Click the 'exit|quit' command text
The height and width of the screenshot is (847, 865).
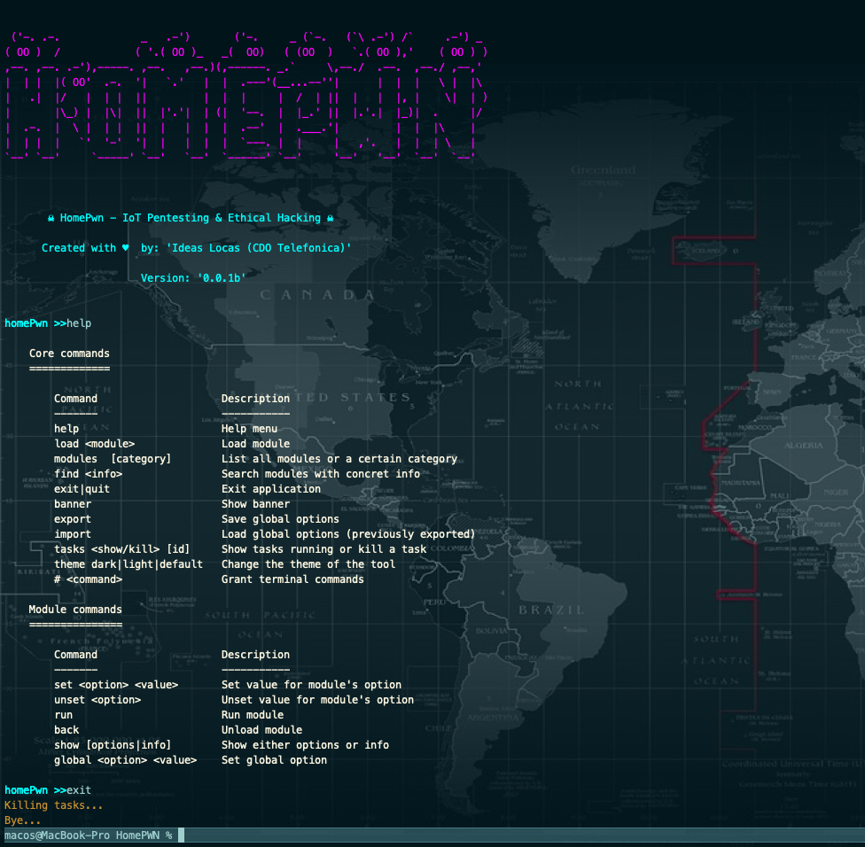[x=82, y=488]
